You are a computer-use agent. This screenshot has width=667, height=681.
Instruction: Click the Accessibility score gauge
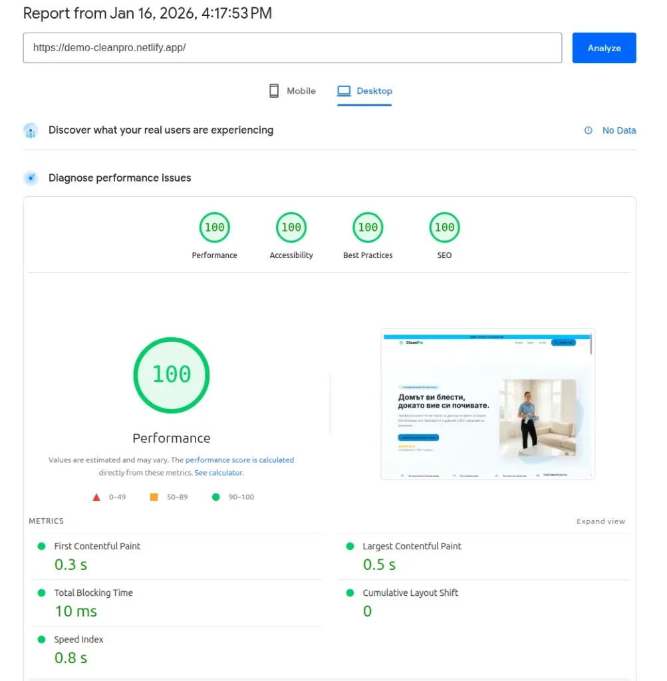pos(291,227)
